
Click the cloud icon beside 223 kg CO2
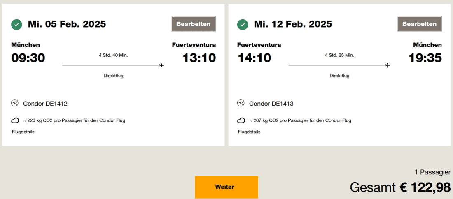click(15, 120)
